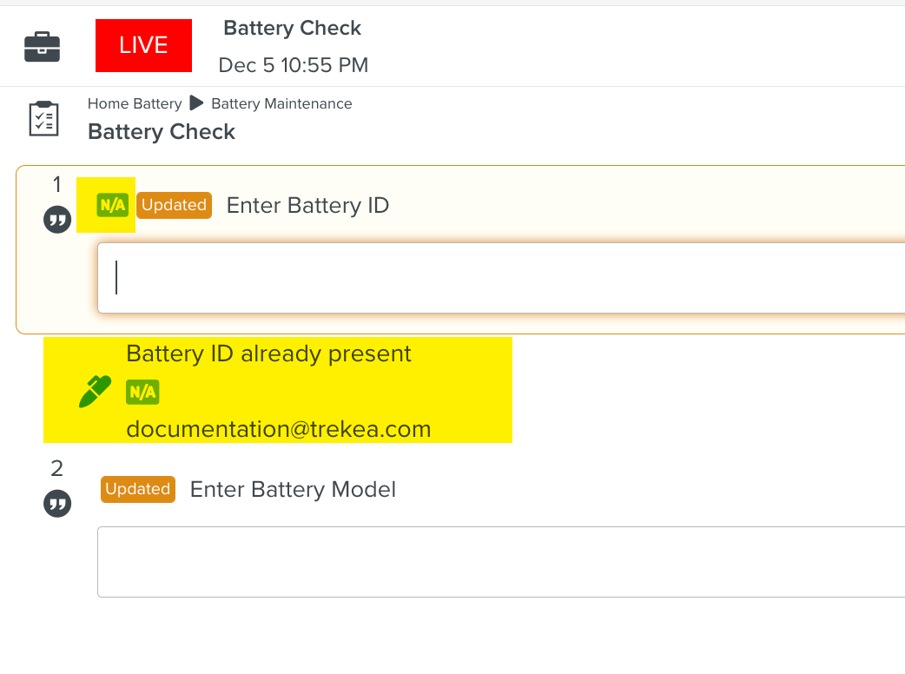Click the green pen signature icon

pos(95,392)
